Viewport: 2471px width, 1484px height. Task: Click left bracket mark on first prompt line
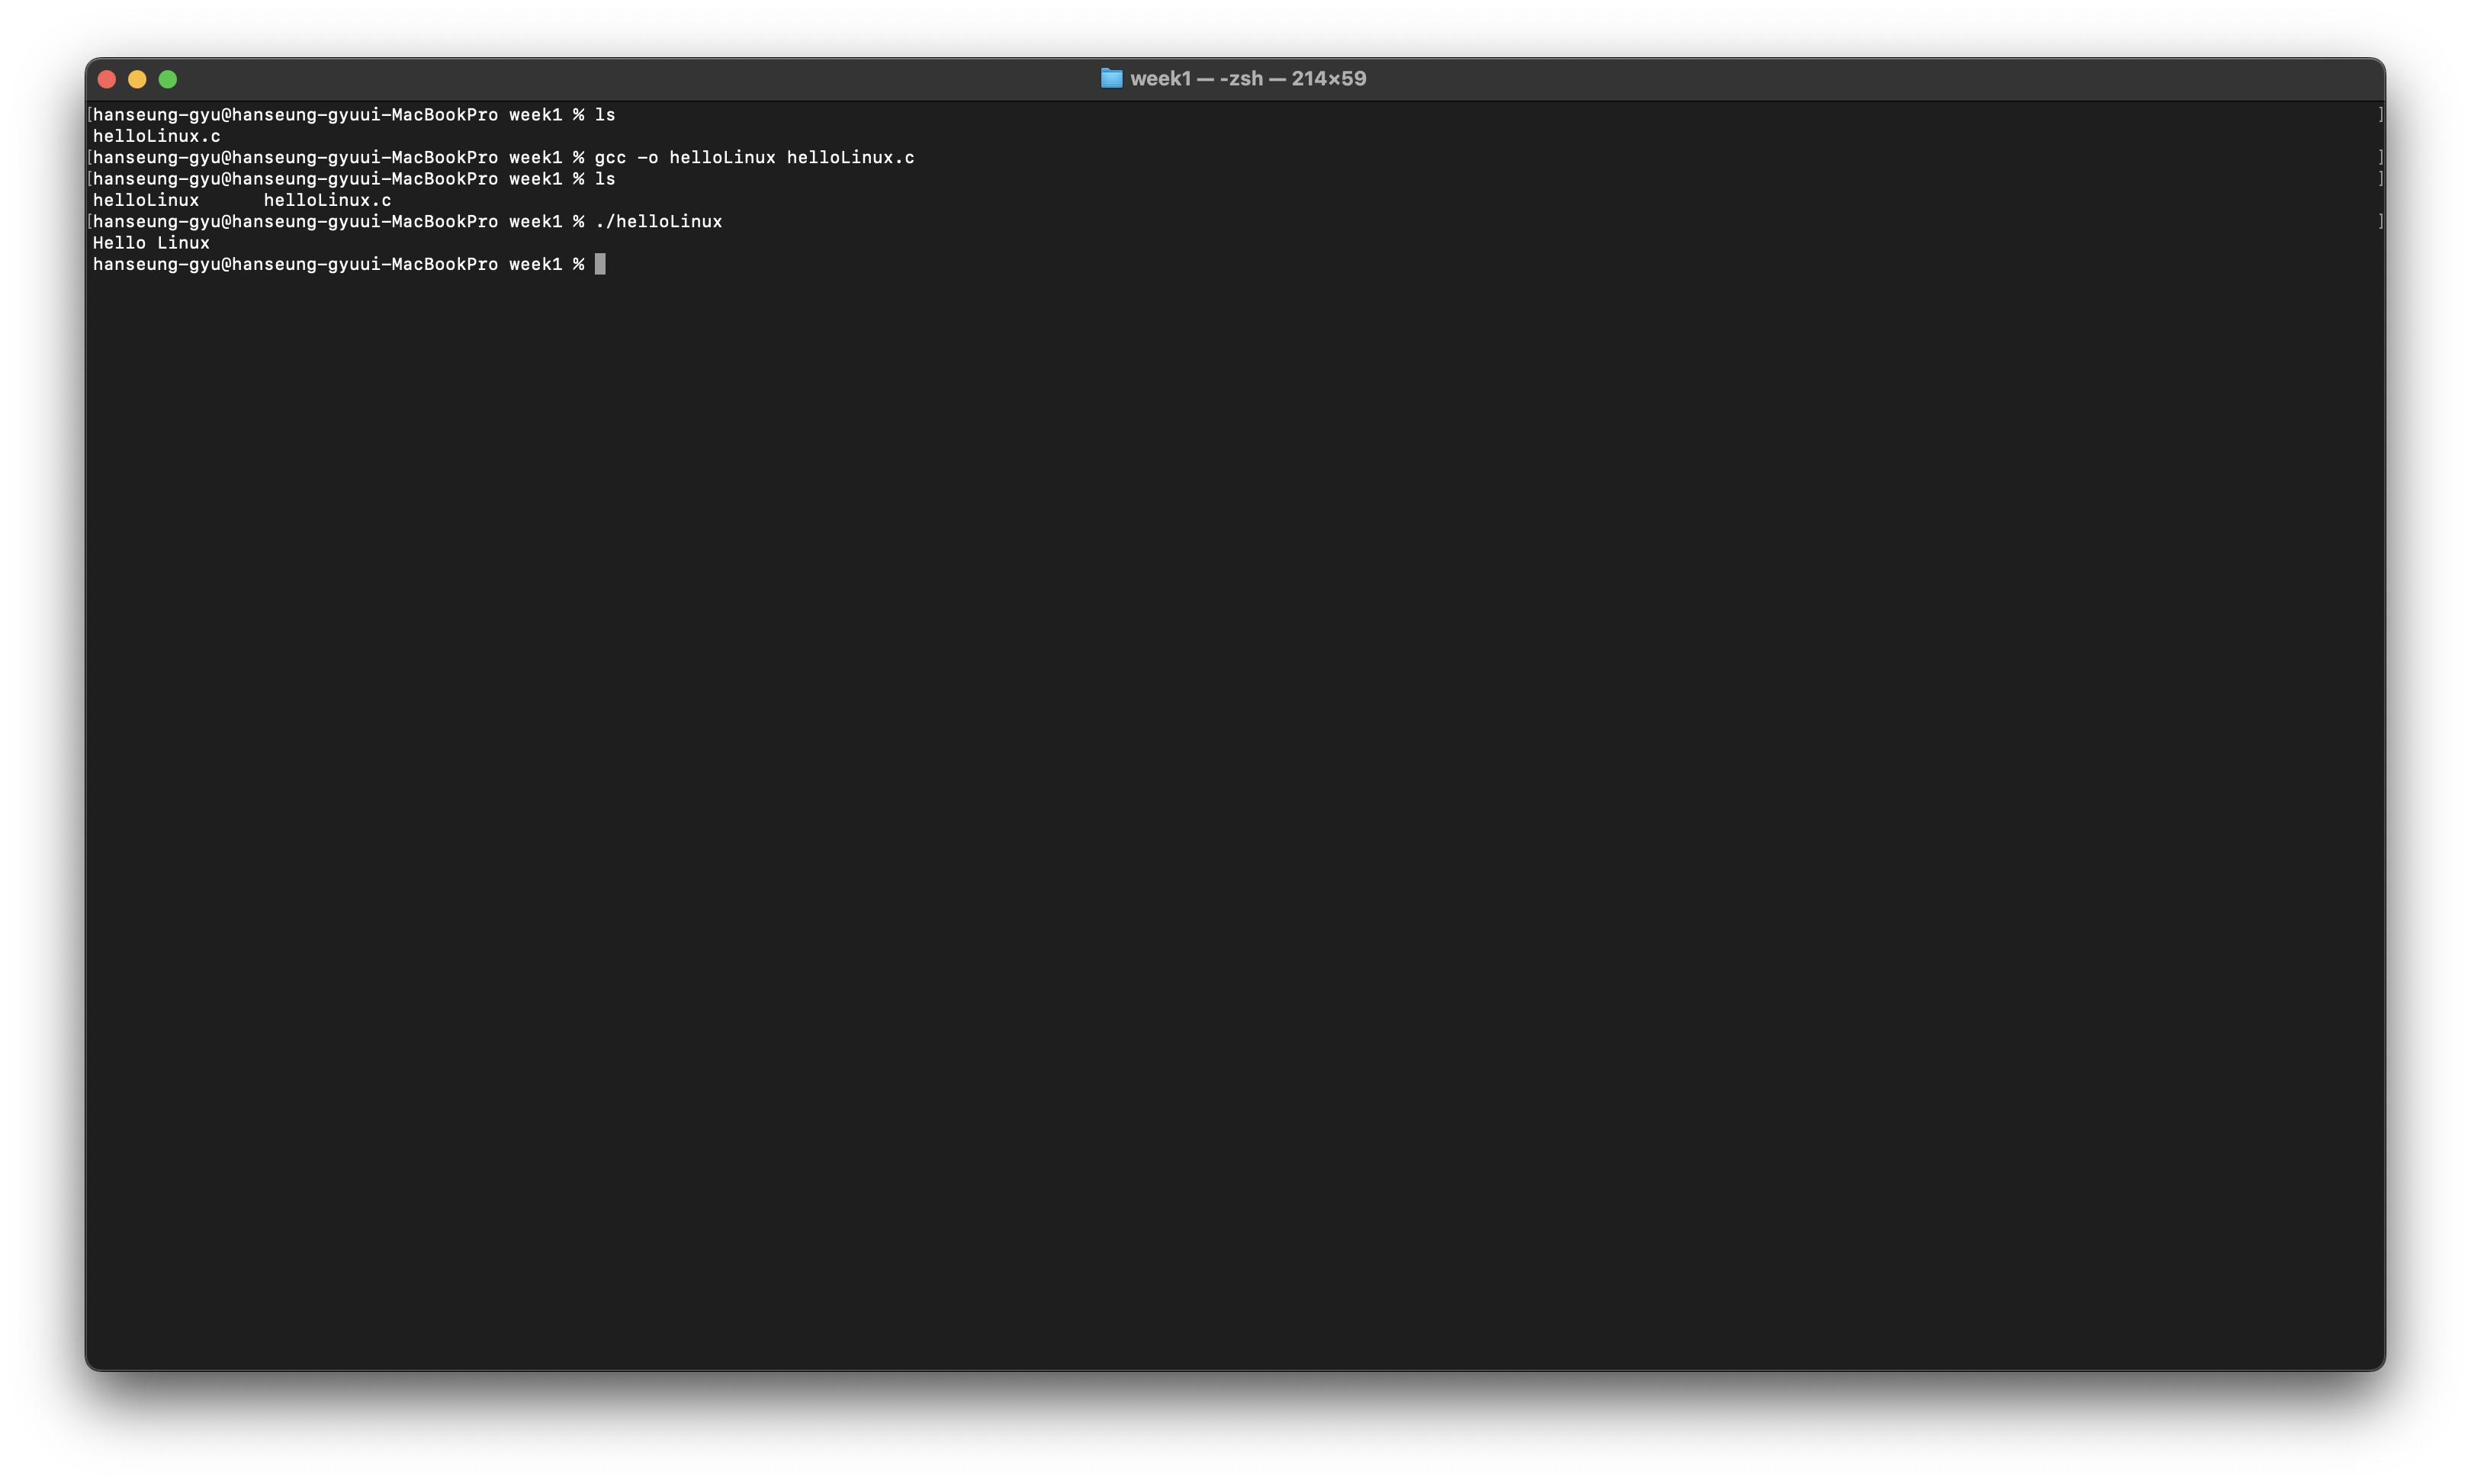click(90, 115)
